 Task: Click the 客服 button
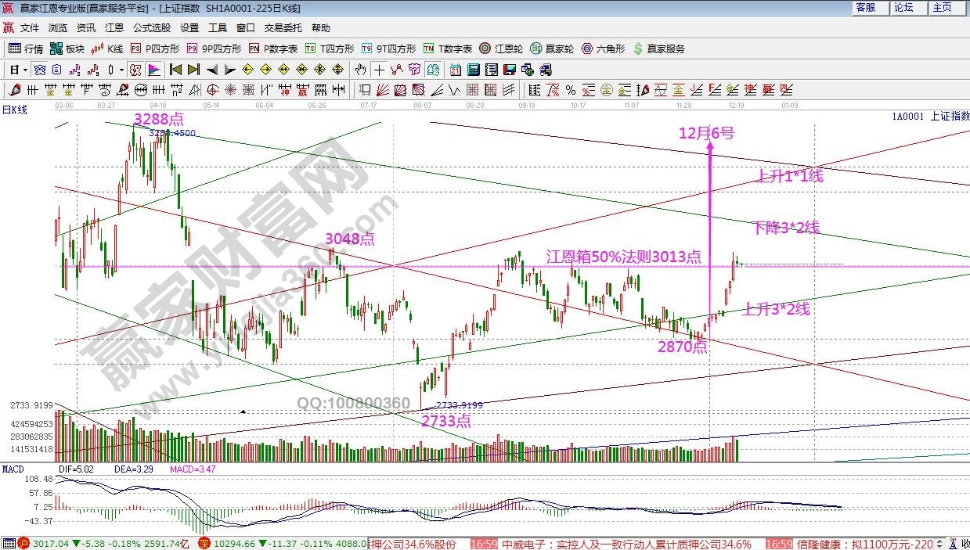(x=865, y=7)
